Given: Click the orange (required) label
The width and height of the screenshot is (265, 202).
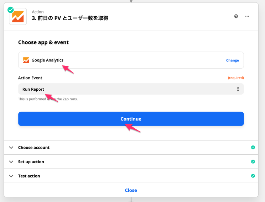Looking at the screenshot, I should [x=236, y=78].
